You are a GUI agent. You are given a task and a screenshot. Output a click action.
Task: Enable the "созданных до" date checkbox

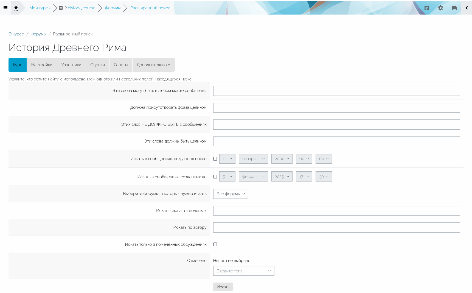215,177
